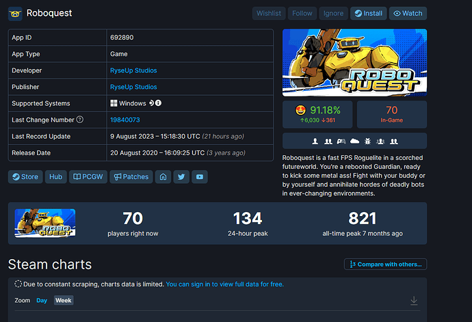Click sign in to view full data link
Viewport: 472px width, 322px height.
224,284
